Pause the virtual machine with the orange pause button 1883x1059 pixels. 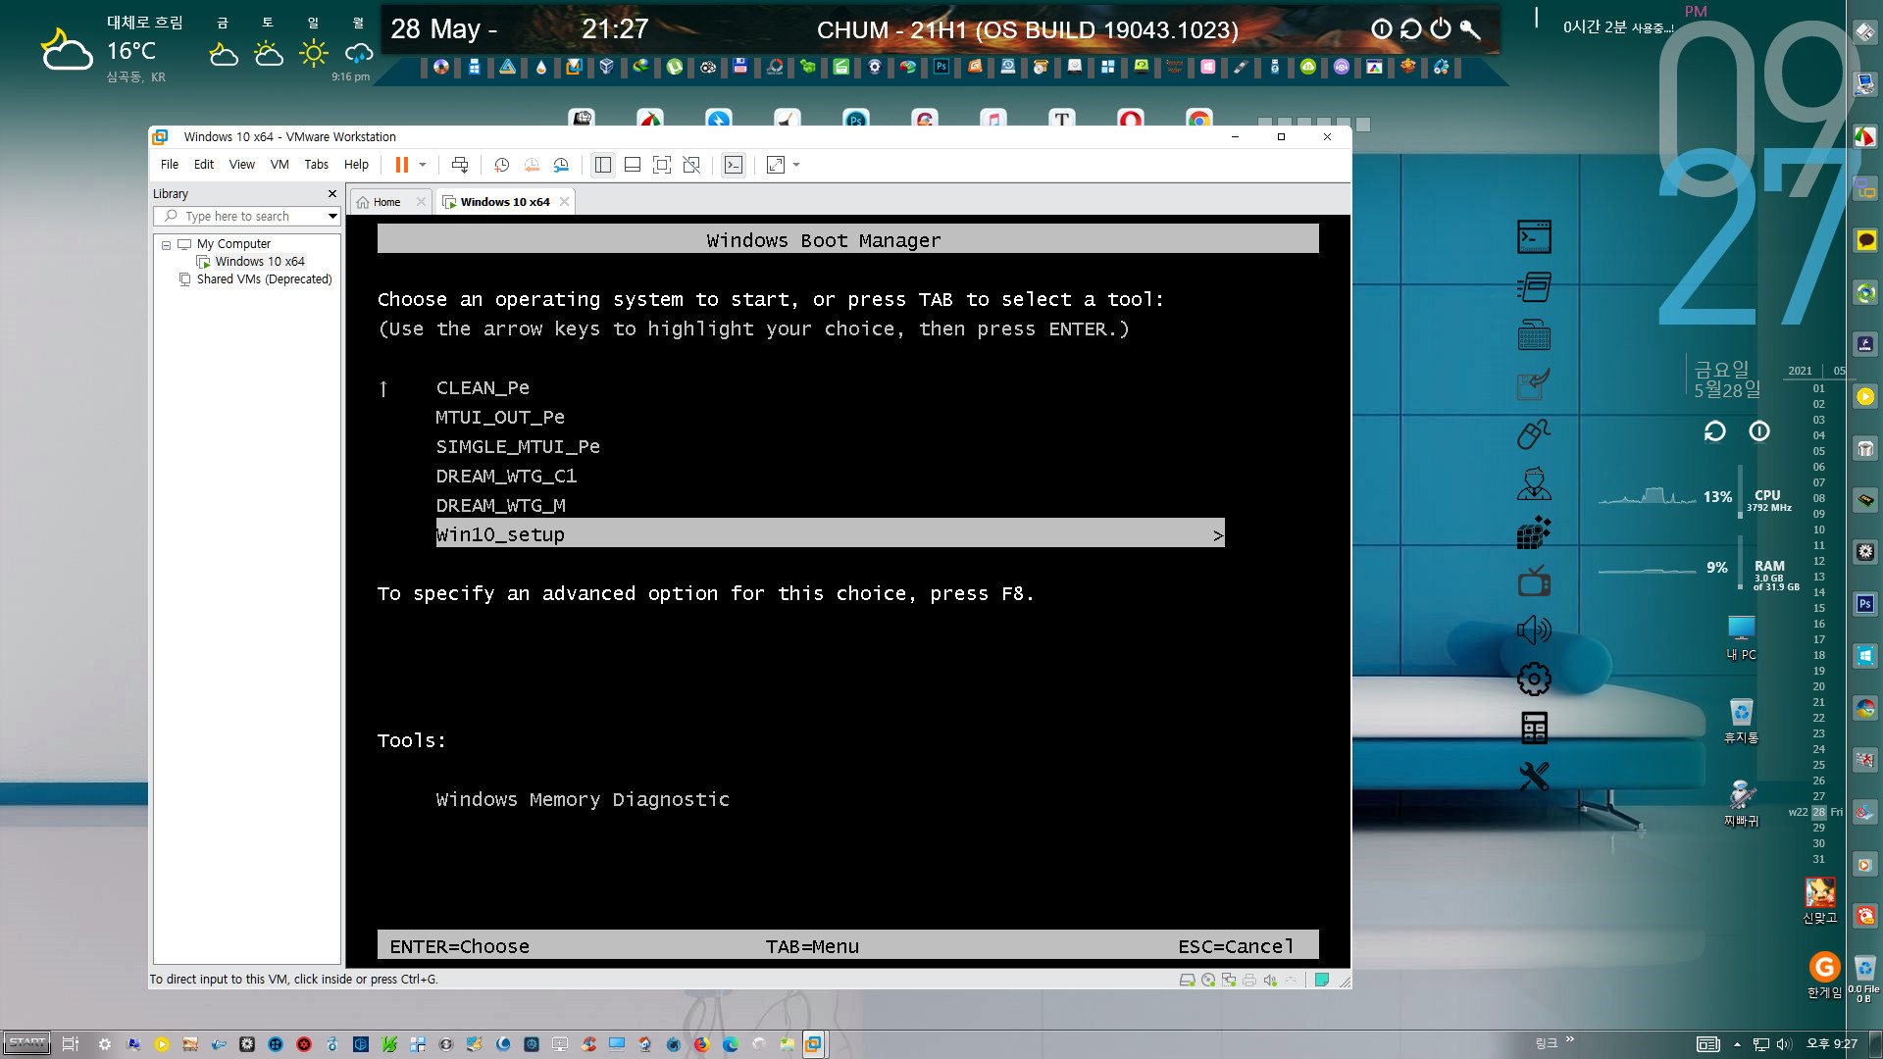(x=401, y=165)
